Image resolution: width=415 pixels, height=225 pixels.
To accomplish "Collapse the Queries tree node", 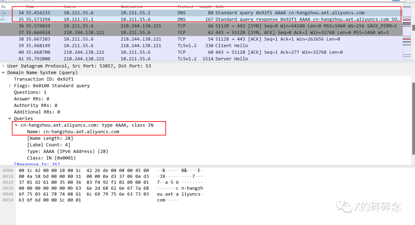I will tap(10, 118).
